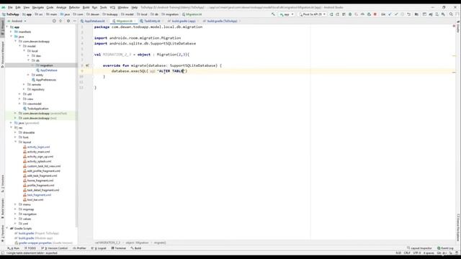
Task: Open activity_login.xml layout file
Action: pyautogui.click(x=38, y=147)
